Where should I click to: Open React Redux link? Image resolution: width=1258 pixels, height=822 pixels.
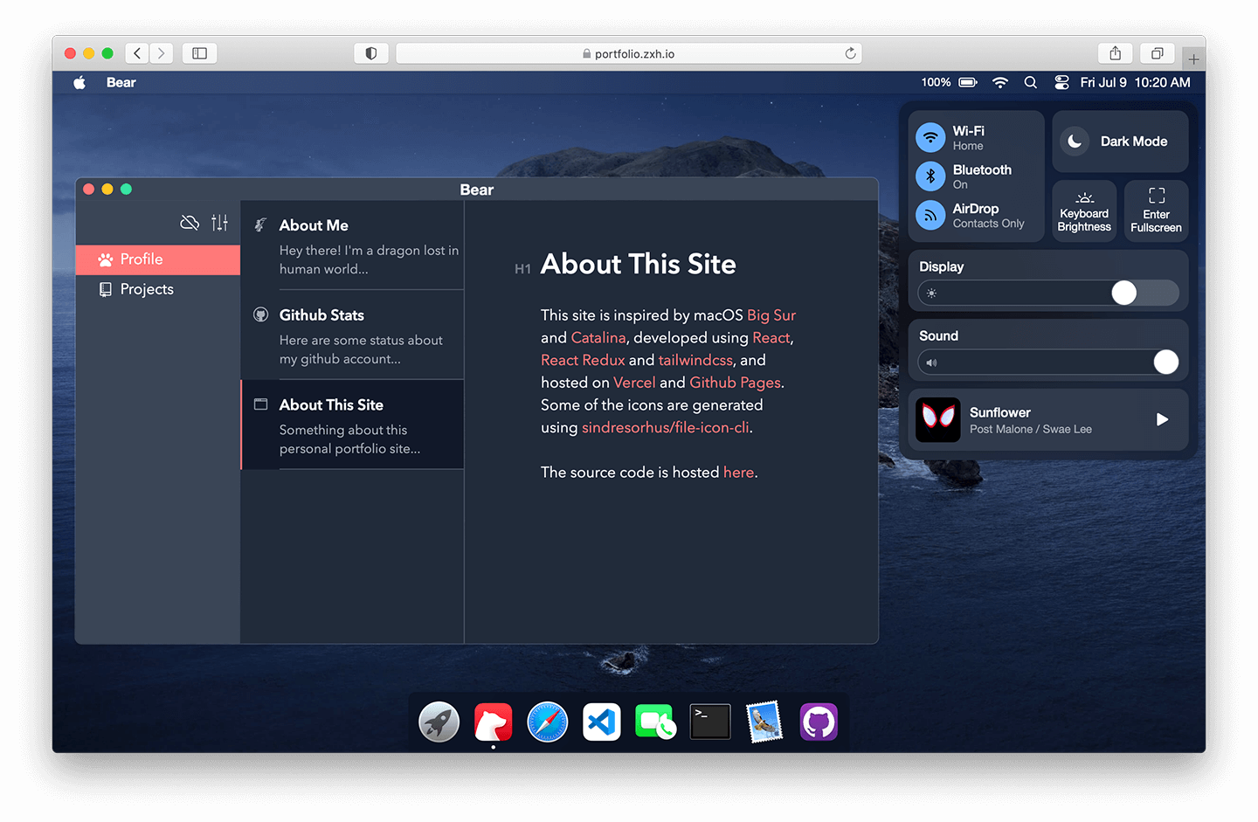pos(583,360)
